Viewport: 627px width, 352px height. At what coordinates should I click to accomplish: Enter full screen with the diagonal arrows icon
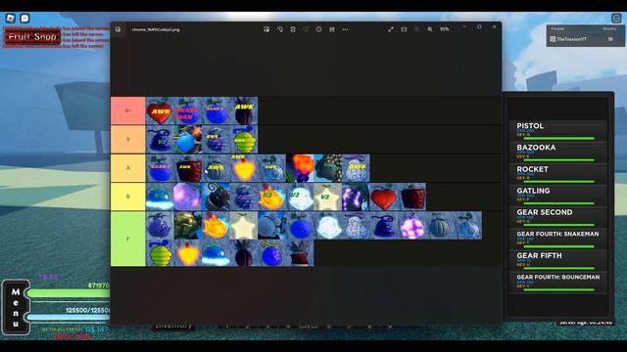(x=391, y=29)
